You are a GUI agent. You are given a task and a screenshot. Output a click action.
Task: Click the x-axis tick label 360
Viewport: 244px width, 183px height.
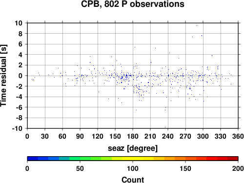click(x=238, y=136)
